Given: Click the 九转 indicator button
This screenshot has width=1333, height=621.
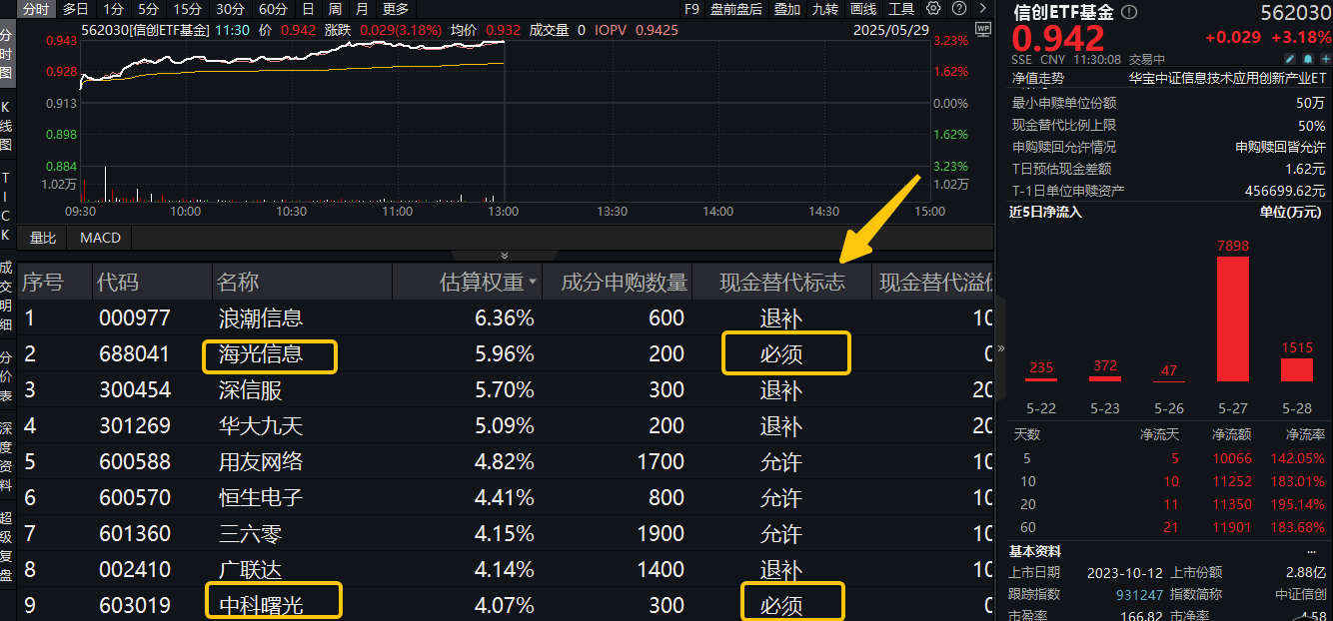Looking at the screenshot, I should pos(824,9).
